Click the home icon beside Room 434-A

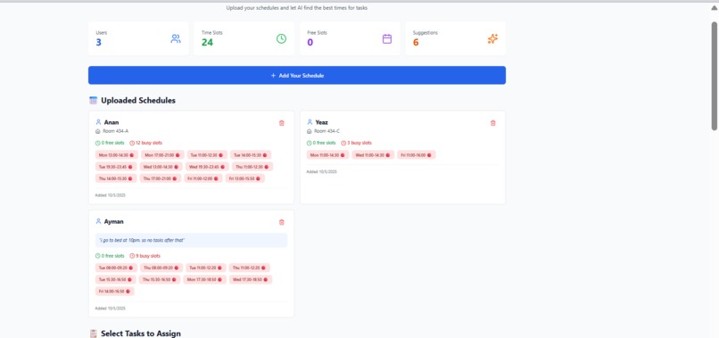click(97, 131)
